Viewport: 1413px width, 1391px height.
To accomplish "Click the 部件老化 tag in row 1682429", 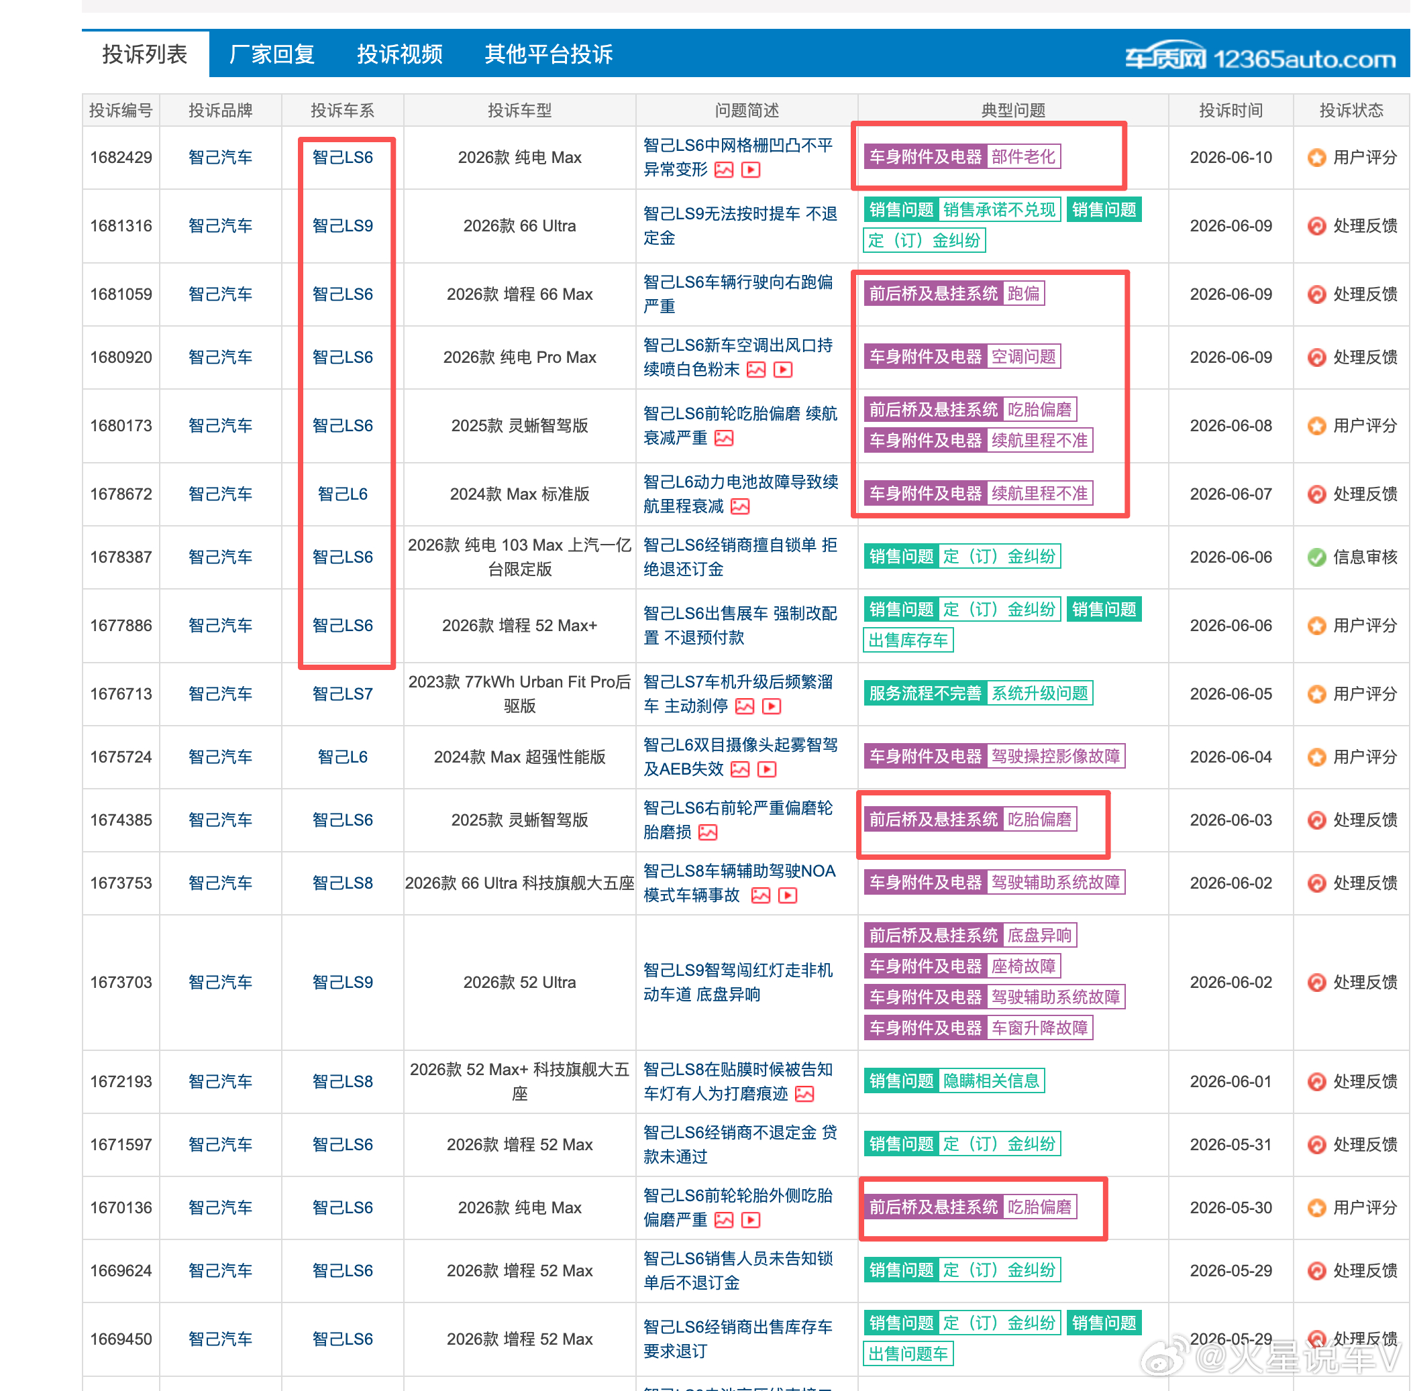I will click(1023, 157).
